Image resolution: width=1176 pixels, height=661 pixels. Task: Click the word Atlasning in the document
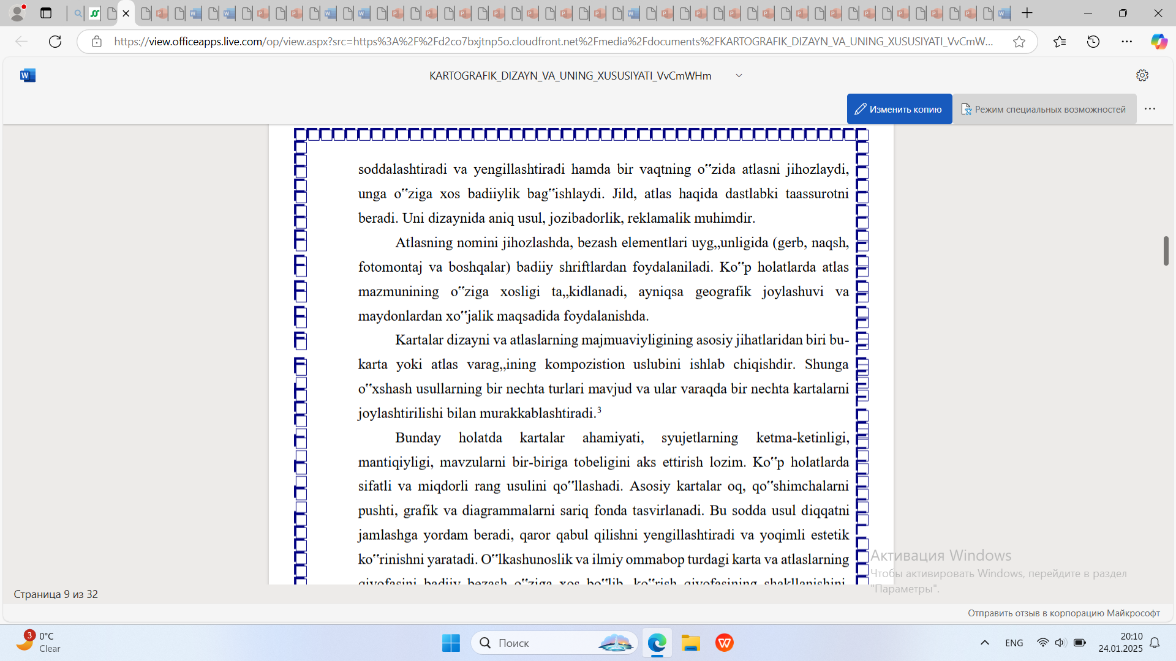pos(424,242)
